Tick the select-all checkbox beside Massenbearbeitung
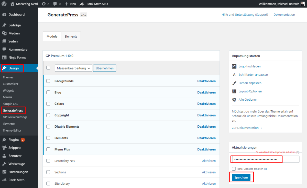 pyautogui.click(x=48, y=68)
